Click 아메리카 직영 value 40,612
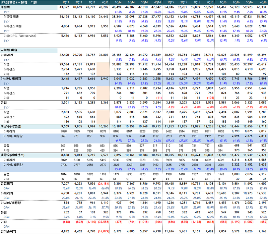 coord(262,64)
